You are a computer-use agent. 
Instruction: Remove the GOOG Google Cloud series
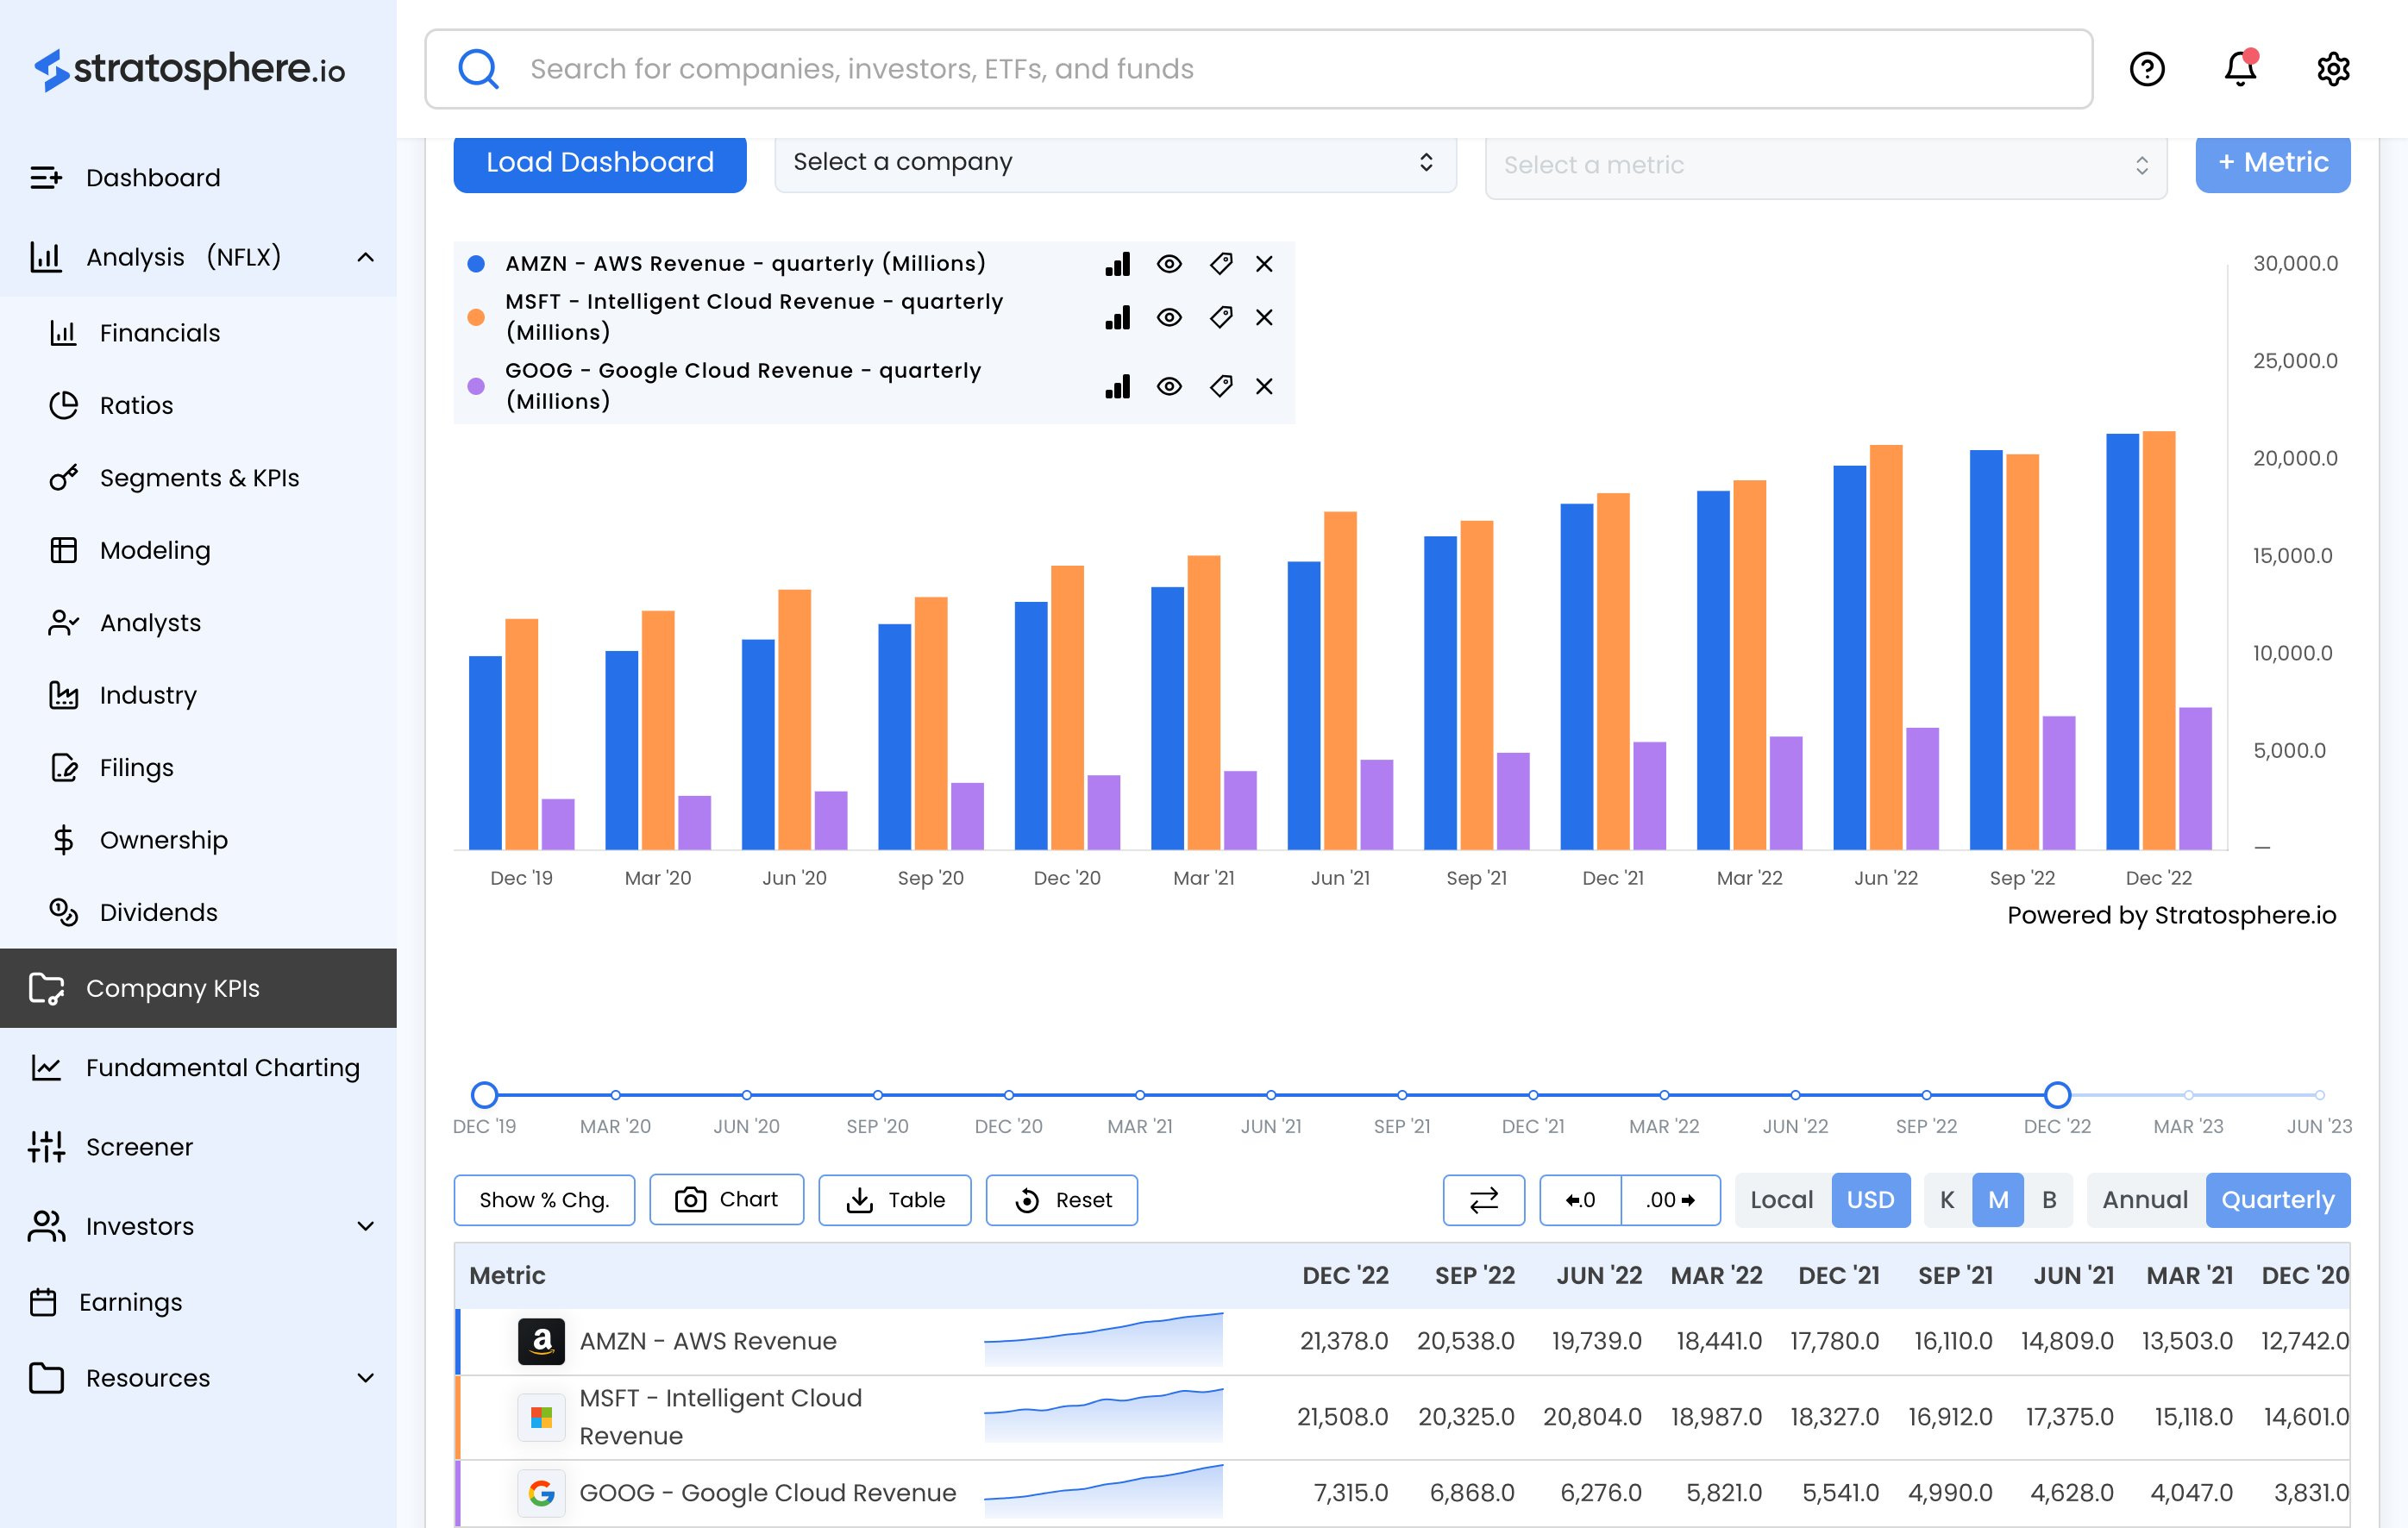[x=1264, y=387]
